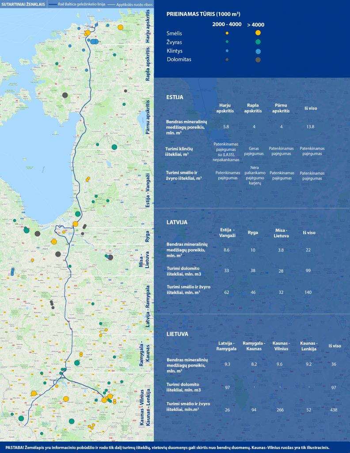Select the 13.8 total value for Estonia
The width and height of the screenshot is (350, 453).
click(x=310, y=127)
